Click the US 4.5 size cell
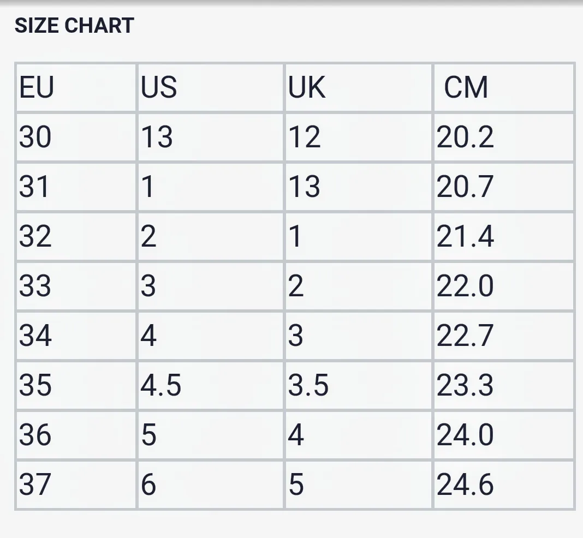The image size is (583, 538). (x=211, y=385)
